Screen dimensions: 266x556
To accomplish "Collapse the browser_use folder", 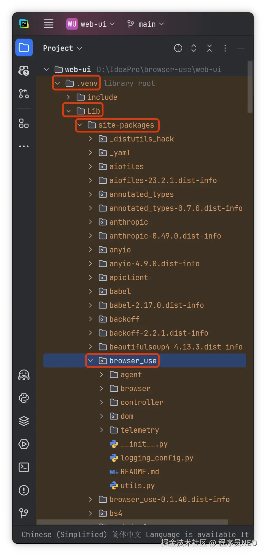I will (91, 361).
